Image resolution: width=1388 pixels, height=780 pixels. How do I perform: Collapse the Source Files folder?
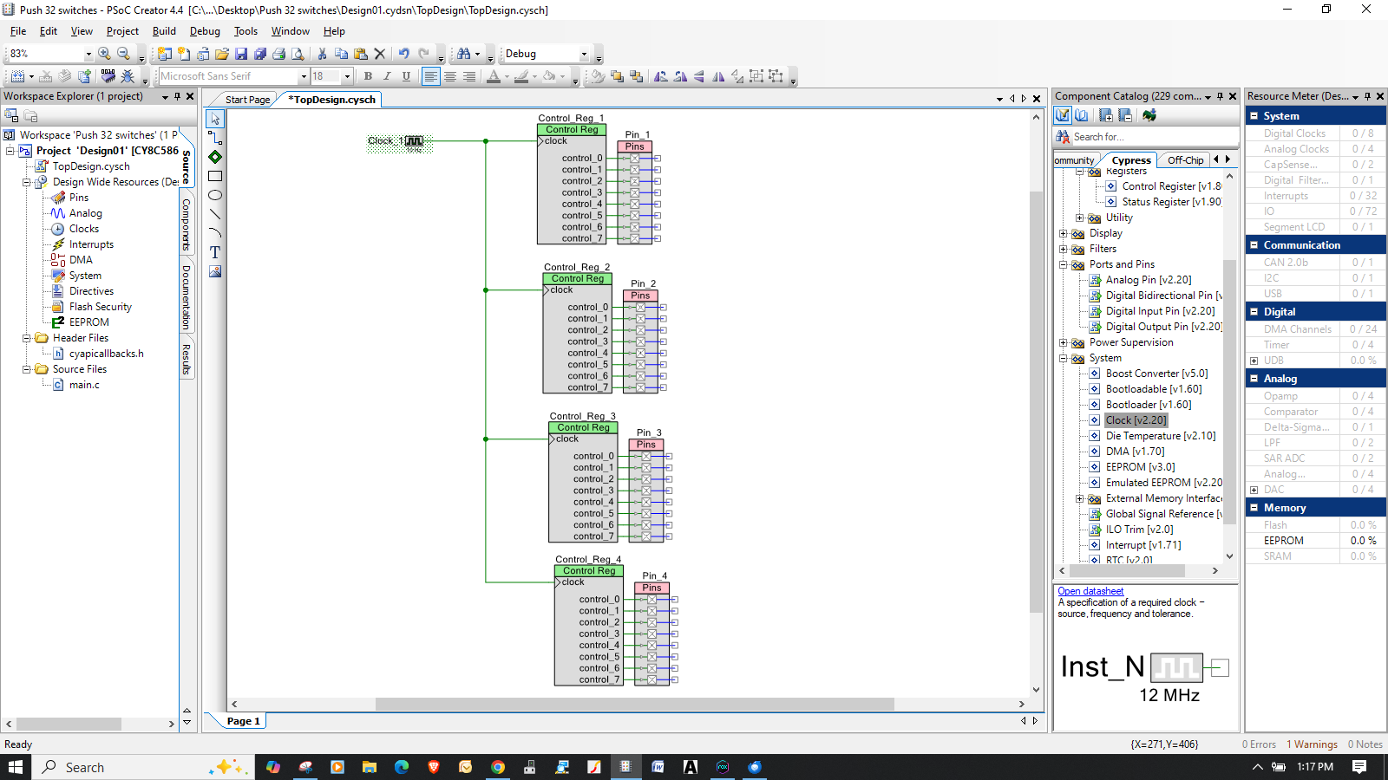click(27, 369)
